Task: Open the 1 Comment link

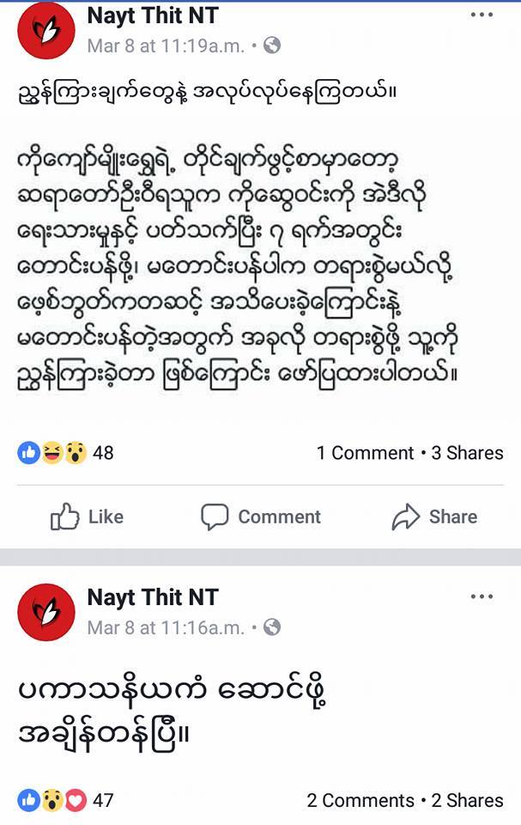Action: tap(366, 453)
